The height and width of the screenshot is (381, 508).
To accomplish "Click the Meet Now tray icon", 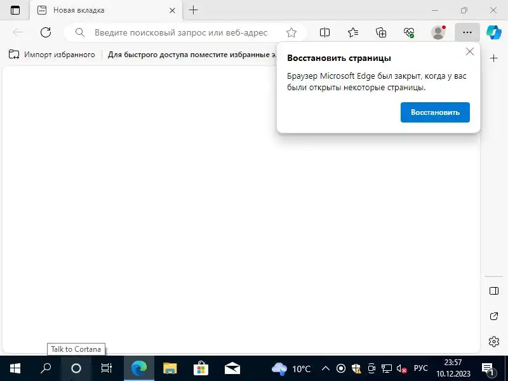I will 371,368.
